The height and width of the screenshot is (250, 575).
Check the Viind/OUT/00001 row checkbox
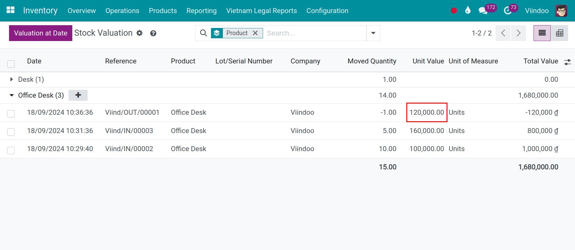[11, 113]
